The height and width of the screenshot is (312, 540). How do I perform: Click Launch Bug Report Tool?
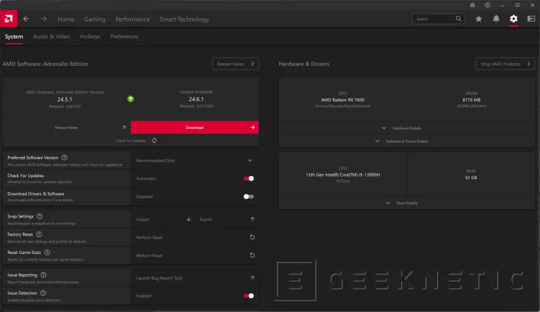tap(159, 278)
